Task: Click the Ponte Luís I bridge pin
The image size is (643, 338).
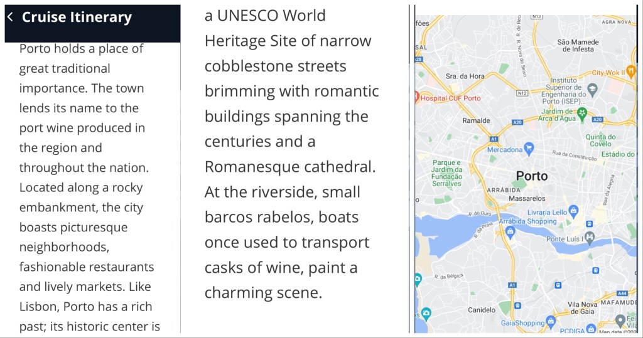Action: 588,238
